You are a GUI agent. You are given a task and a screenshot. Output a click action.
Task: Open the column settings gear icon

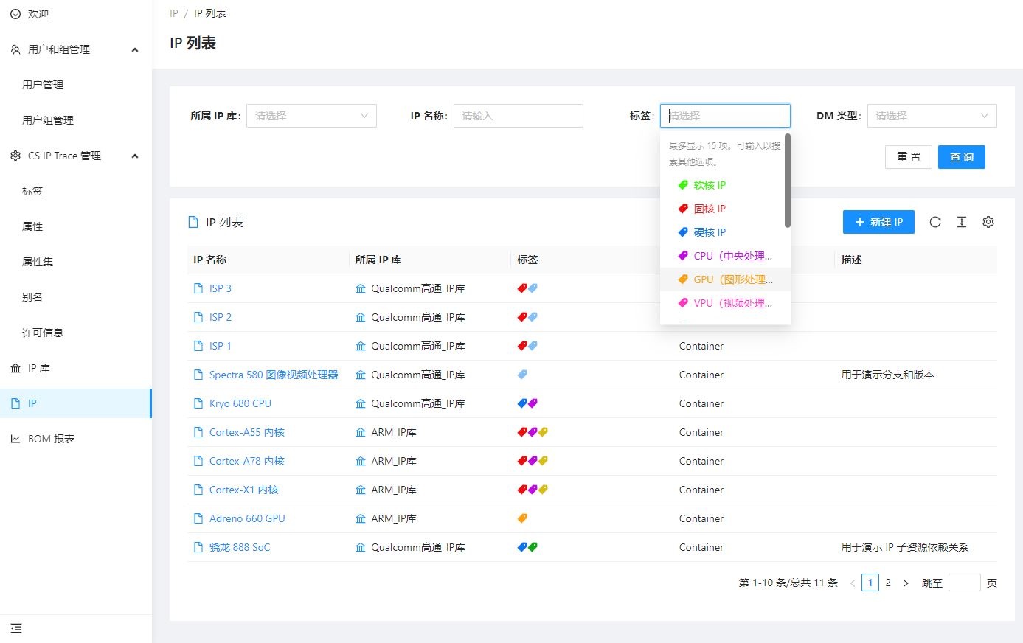988,222
